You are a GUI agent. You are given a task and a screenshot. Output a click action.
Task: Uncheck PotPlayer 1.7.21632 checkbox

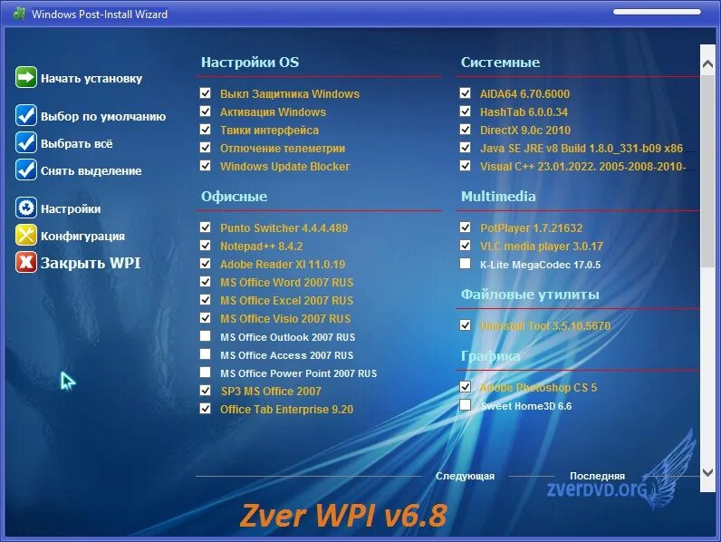click(465, 227)
